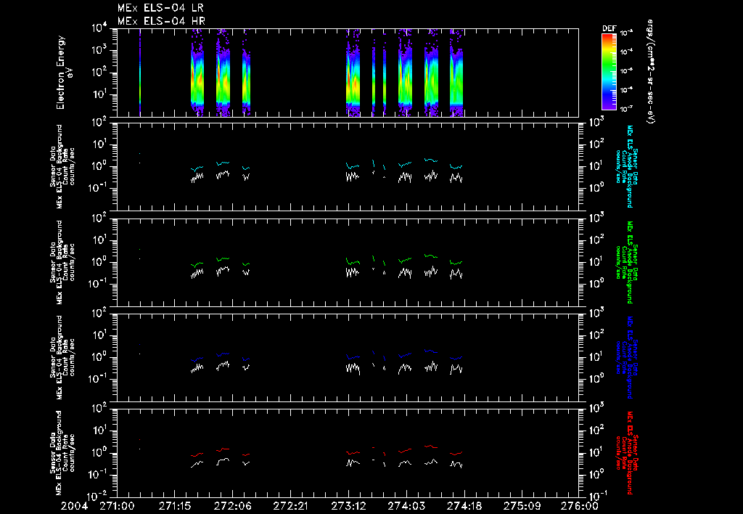Select the 'Electron Energy eV' axis label
Image resolution: width=743 pixels, height=514 pixels.
(64, 73)
